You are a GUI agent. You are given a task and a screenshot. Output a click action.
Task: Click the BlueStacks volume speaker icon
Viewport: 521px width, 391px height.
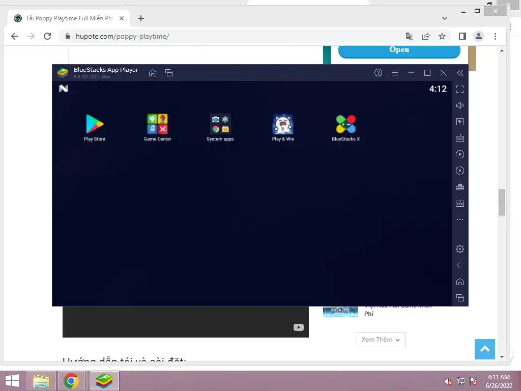coord(460,105)
